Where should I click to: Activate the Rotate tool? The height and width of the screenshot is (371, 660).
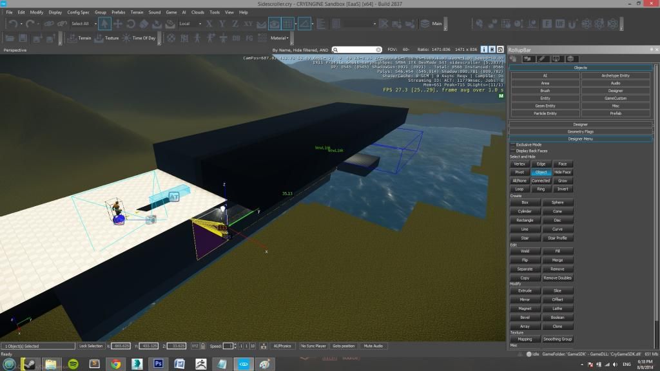point(131,24)
